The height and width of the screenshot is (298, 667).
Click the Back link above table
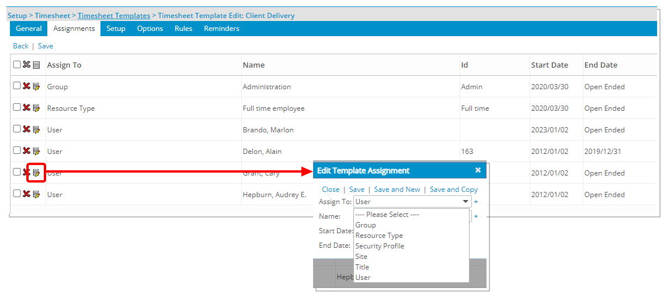(20, 46)
